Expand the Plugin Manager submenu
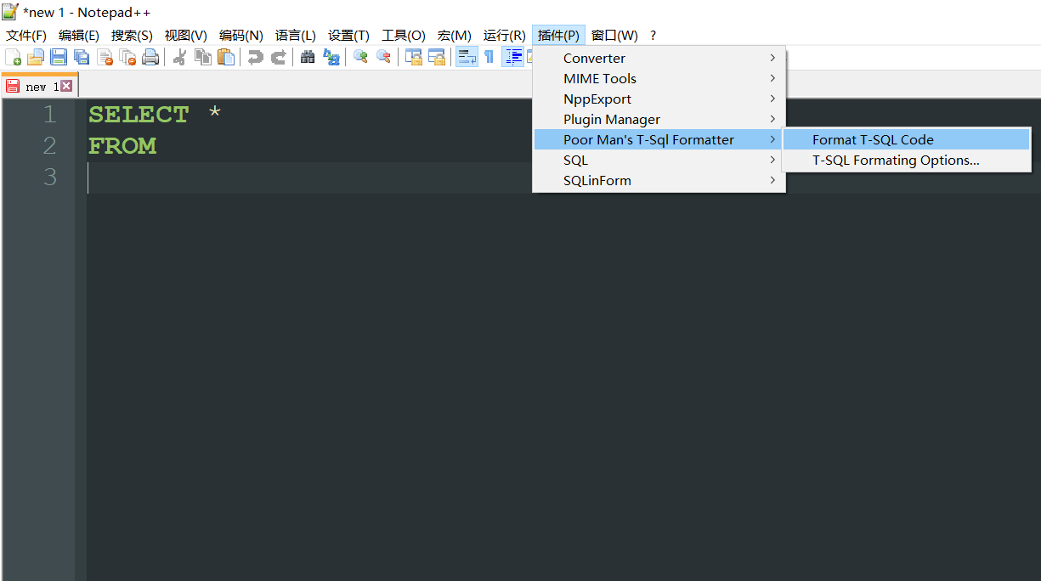The image size is (1041, 581). (659, 119)
